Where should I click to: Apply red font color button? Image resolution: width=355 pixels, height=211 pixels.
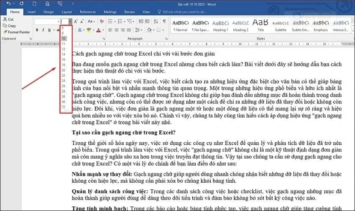tap(98, 30)
